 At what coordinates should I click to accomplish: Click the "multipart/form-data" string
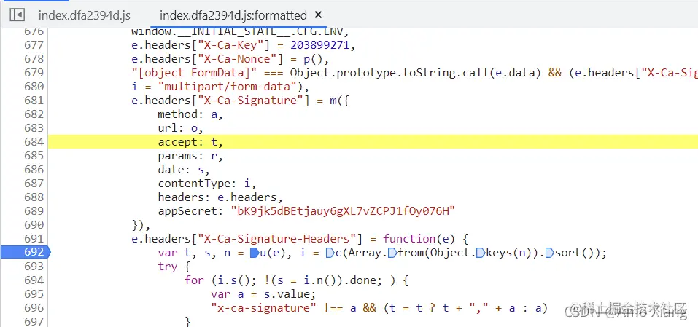click(x=228, y=87)
